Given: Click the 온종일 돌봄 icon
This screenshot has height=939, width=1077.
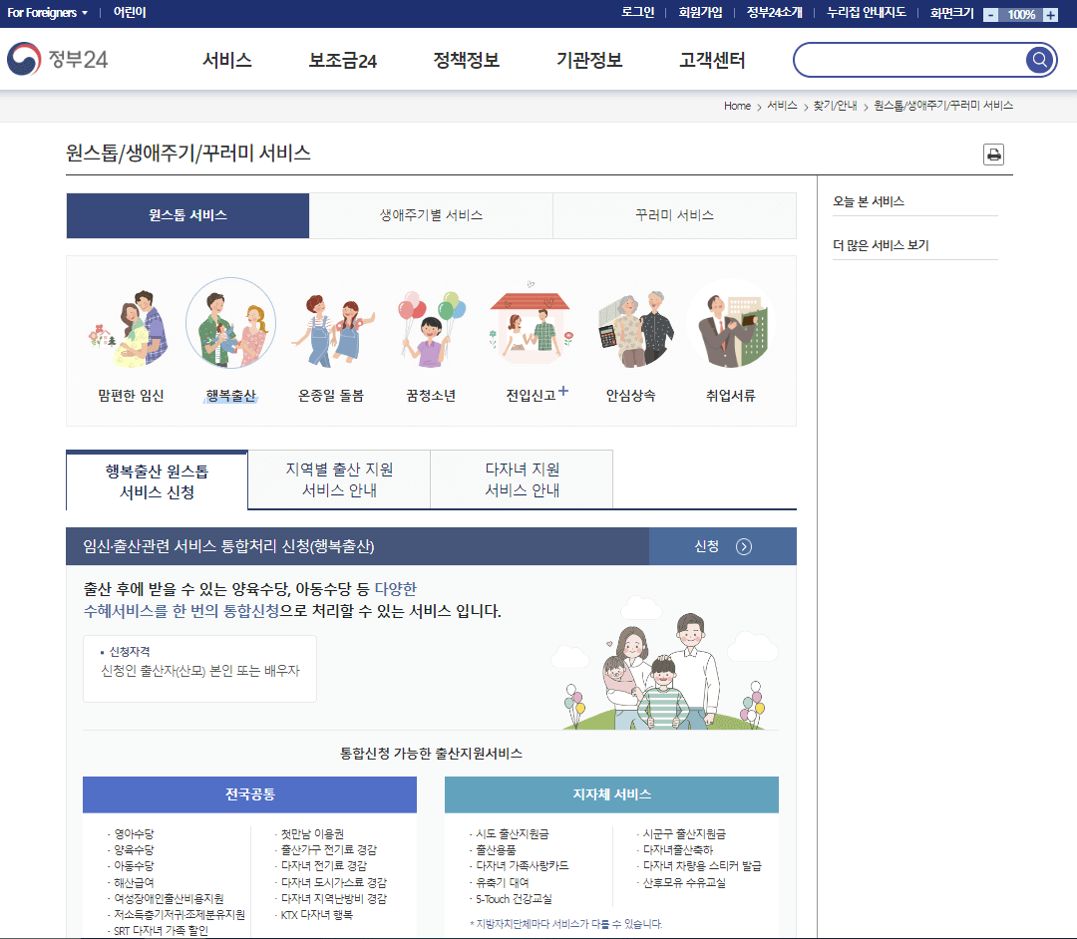Looking at the screenshot, I should 330,329.
